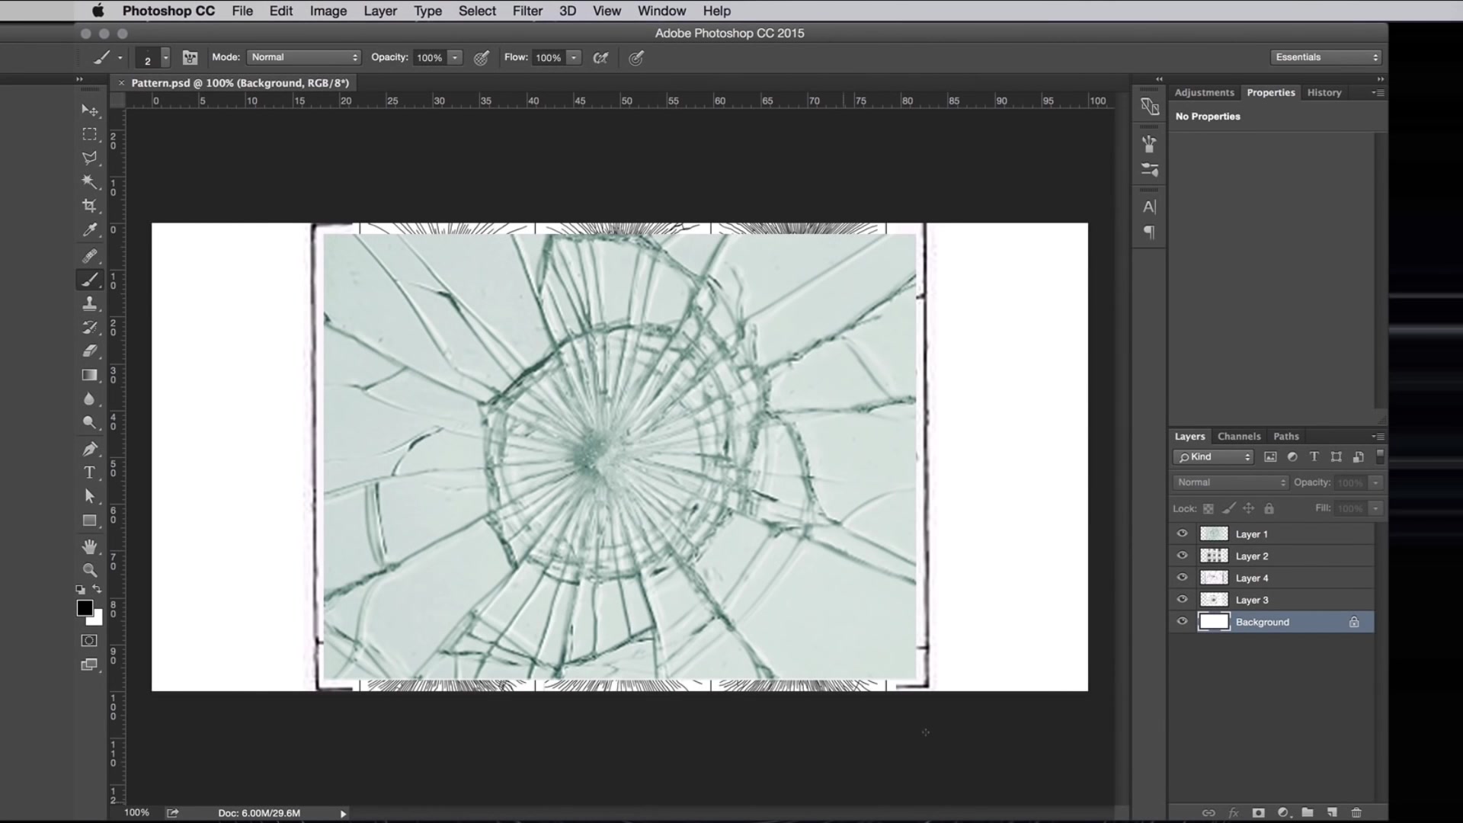Select the Rectangular Marquee tool

pos(90,134)
